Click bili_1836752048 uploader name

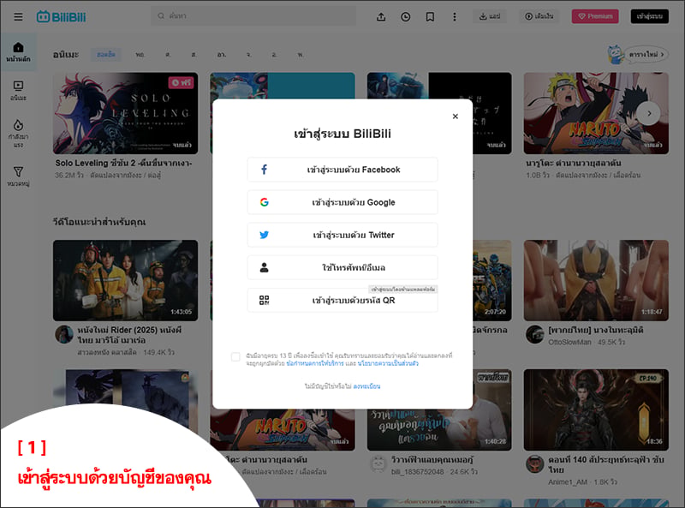tap(418, 472)
